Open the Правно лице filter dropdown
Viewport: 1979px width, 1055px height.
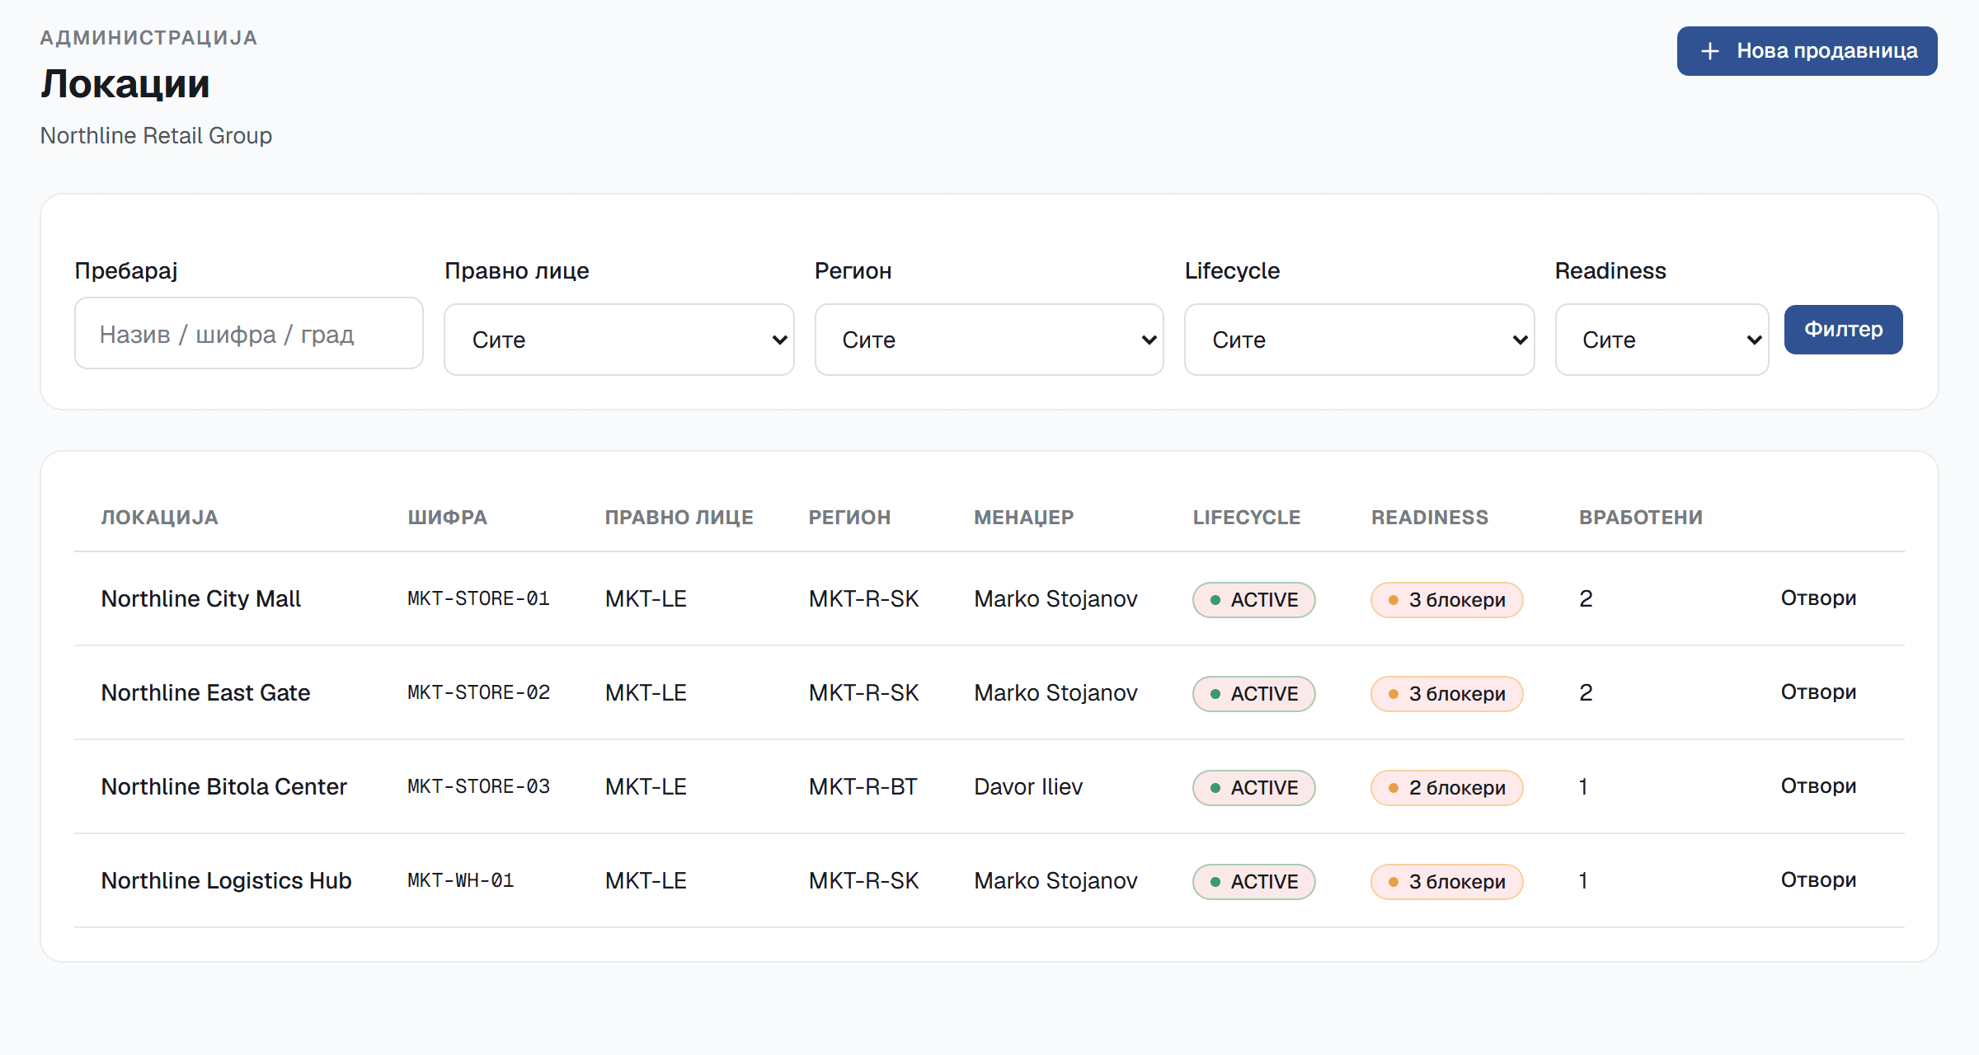coord(619,340)
